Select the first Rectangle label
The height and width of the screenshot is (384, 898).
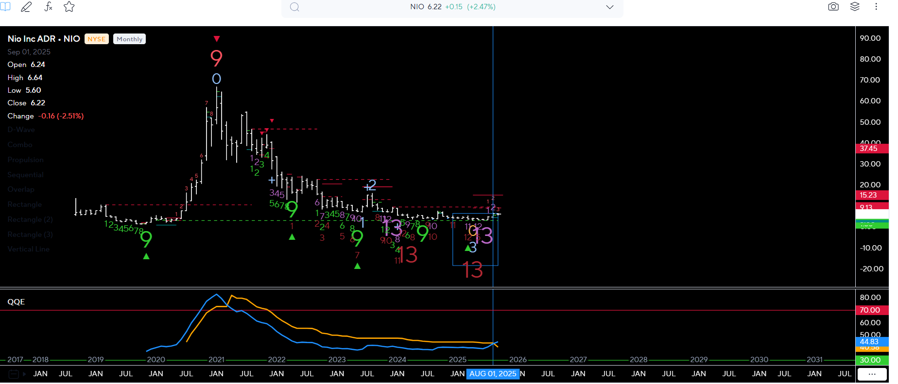[x=25, y=204]
